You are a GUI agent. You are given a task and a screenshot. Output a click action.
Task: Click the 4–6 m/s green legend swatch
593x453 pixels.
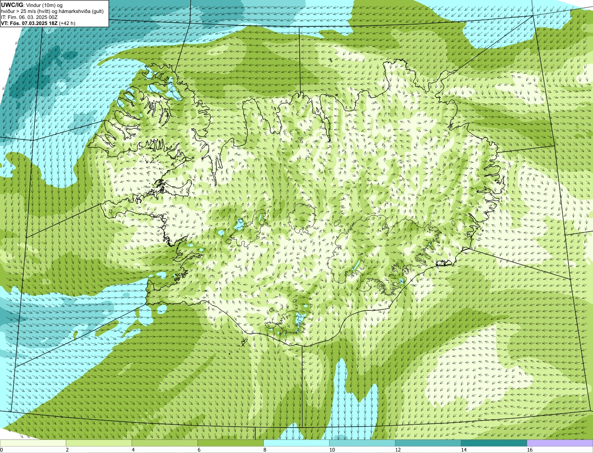click(164, 443)
